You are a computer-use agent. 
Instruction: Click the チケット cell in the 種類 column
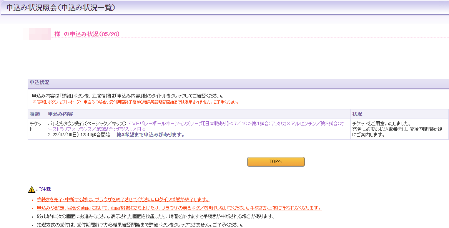37,126
